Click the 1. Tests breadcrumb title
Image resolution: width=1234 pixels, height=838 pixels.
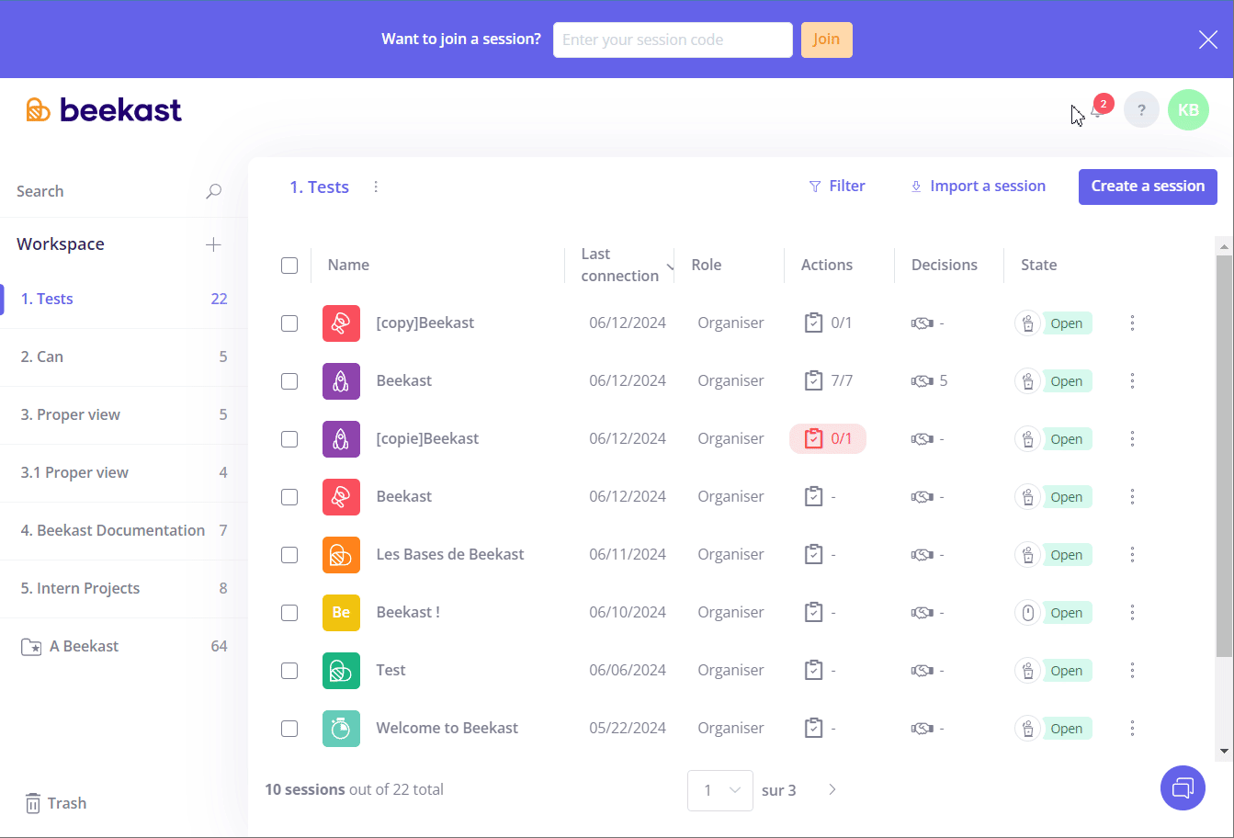[x=319, y=187]
